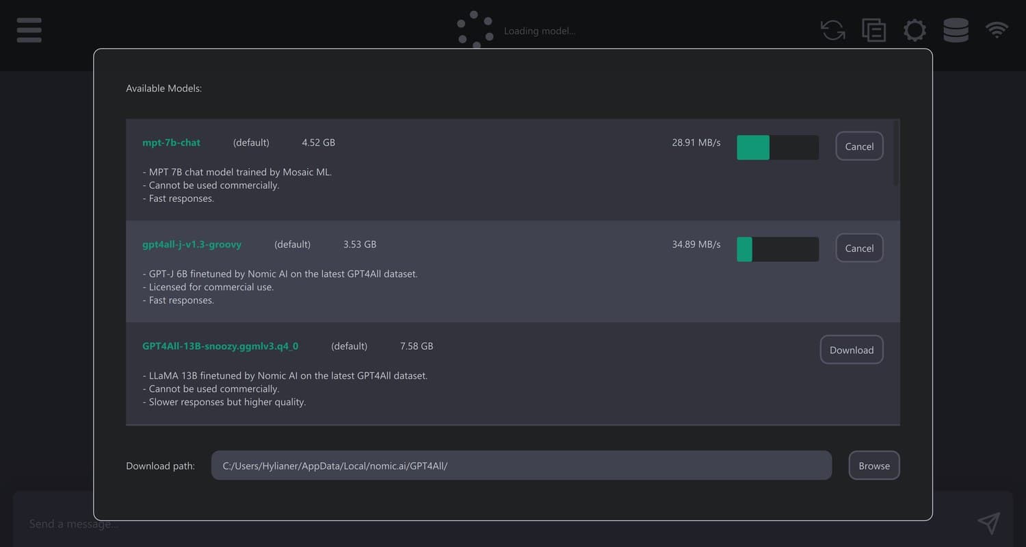Copy conversation with the clipboard icon
1026x547 pixels.
coord(873,30)
